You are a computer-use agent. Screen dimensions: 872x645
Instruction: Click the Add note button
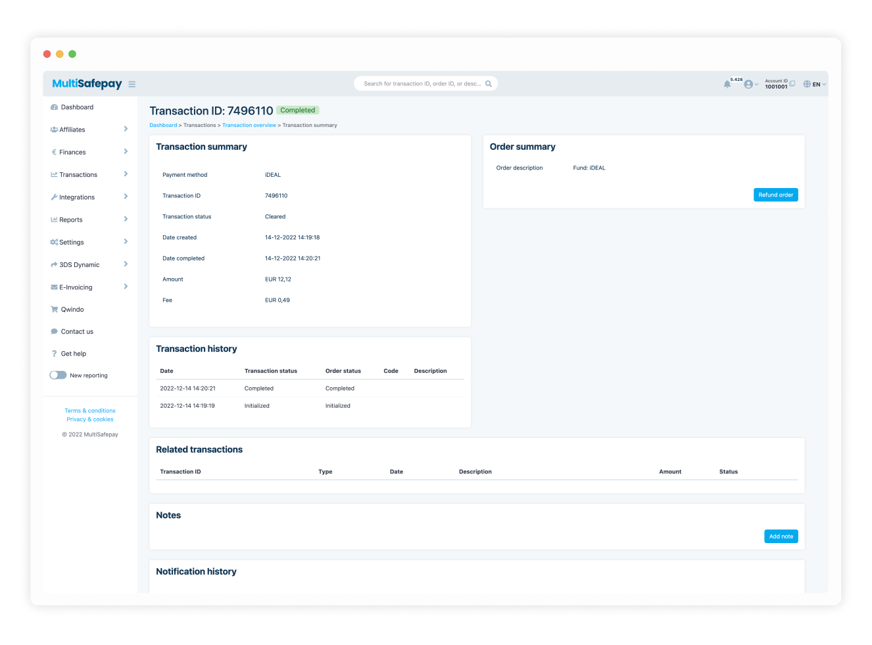point(781,537)
